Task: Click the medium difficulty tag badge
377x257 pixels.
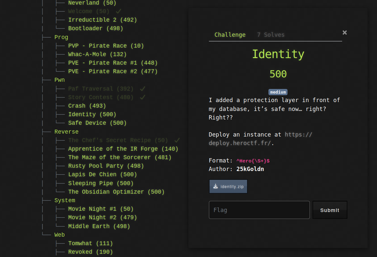Action: tap(278, 92)
